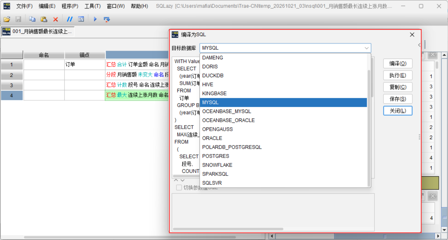This screenshot has width=448, height=240.
Task: Click the red X delete toolbar icon
Action: pyautogui.click(x=56, y=19)
